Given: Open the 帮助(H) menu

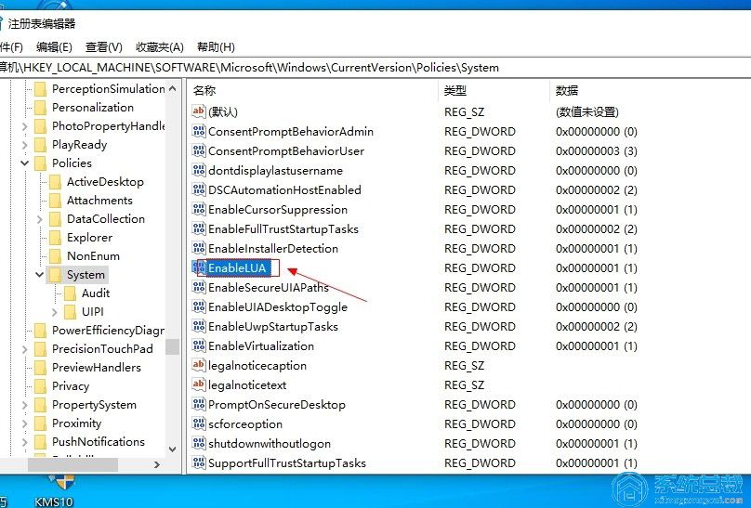Looking at the screenshot, I should coord(216,46).
